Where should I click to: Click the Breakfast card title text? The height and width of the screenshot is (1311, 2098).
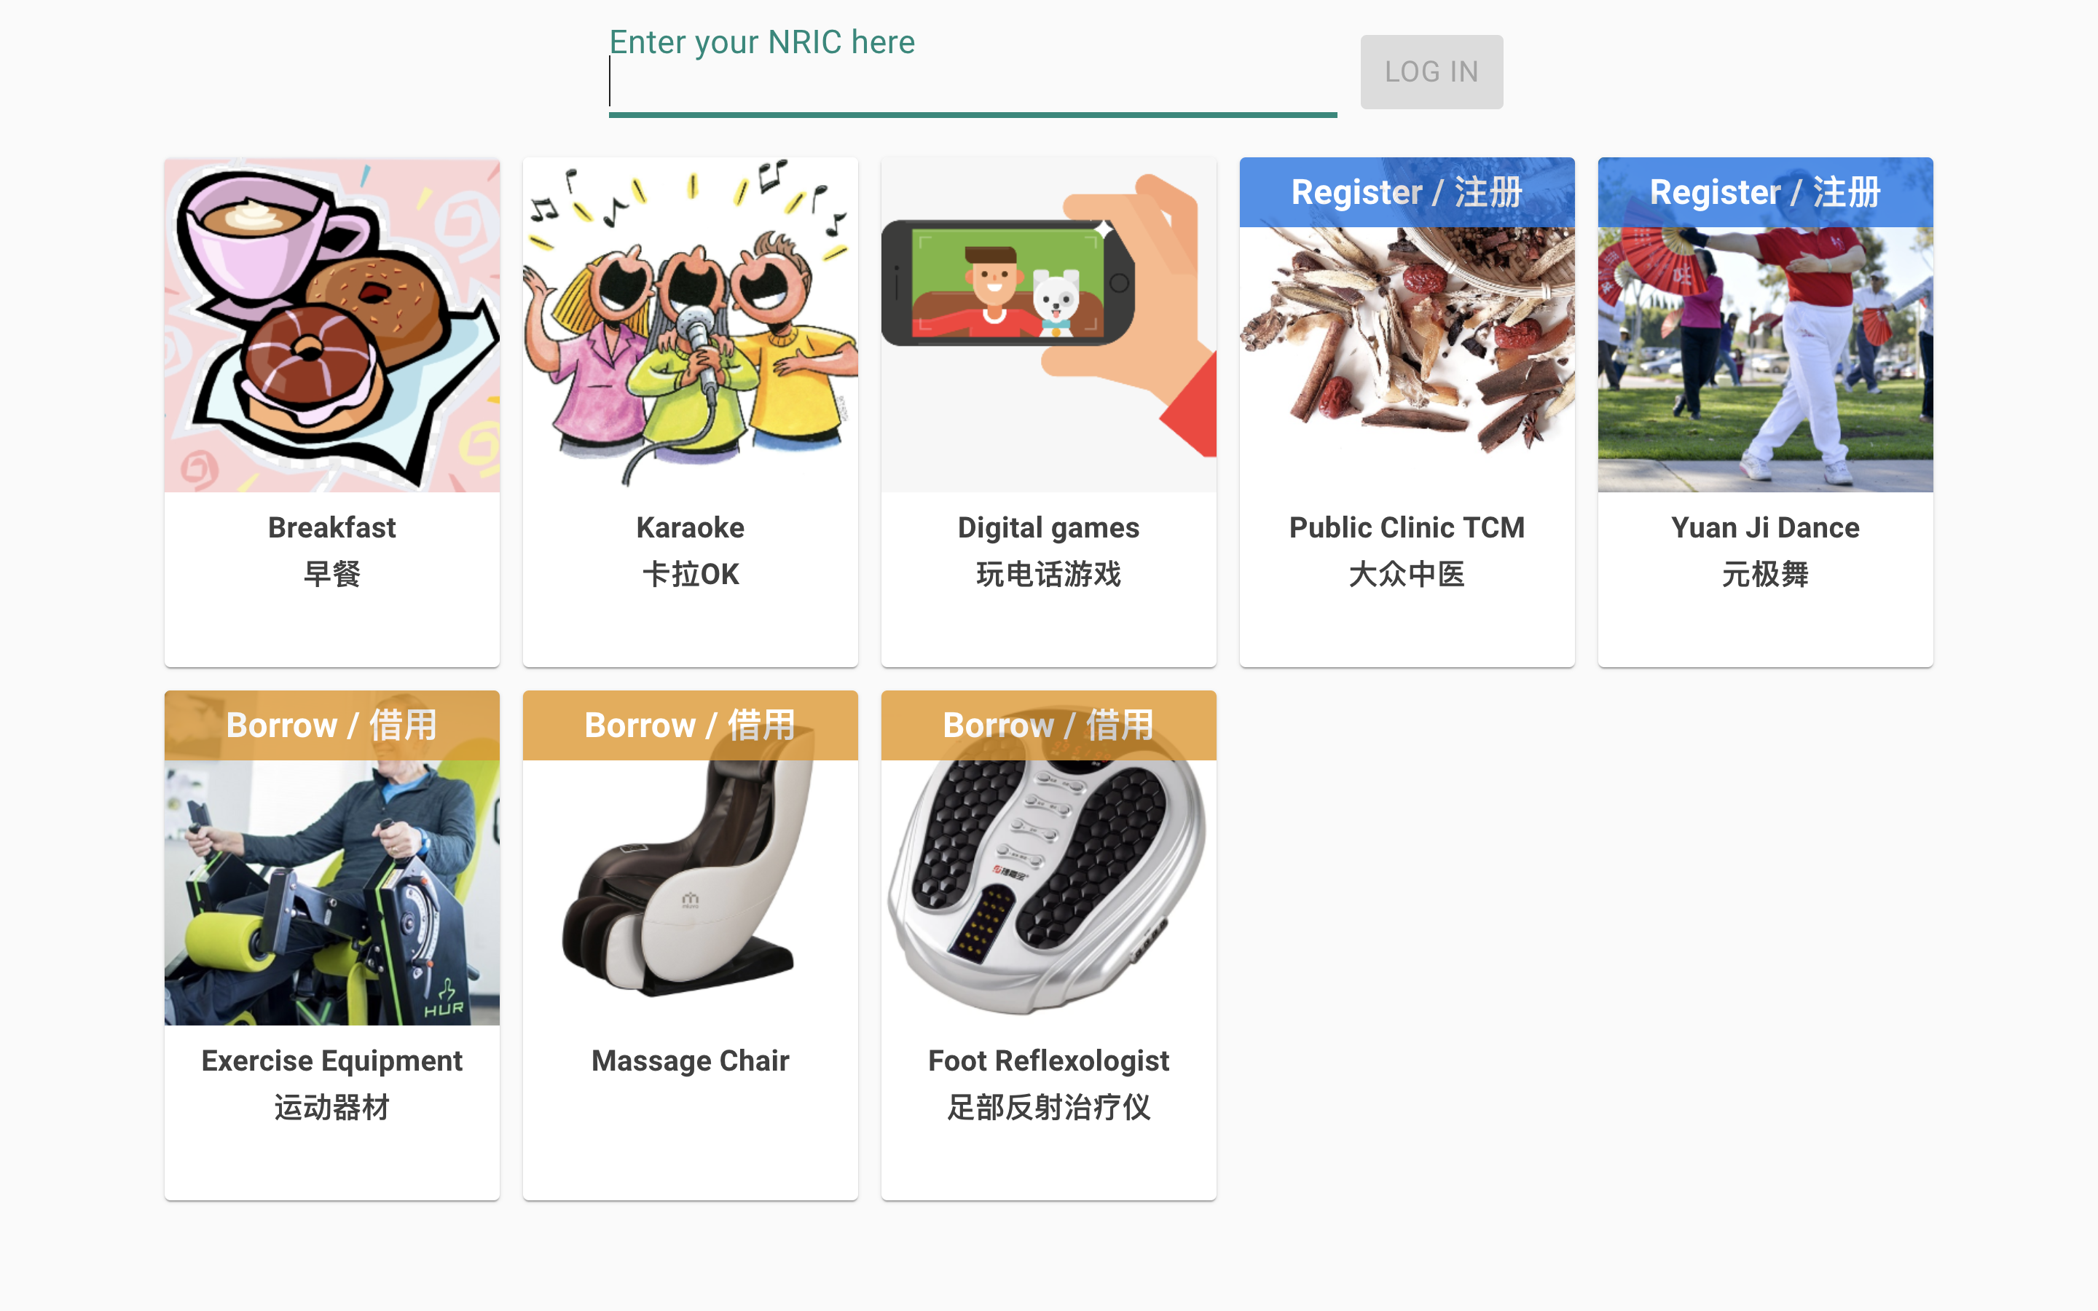[332, 527]
